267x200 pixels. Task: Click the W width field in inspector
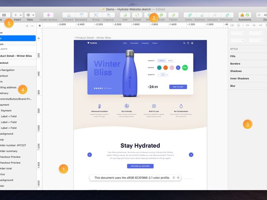coord(238,40)
